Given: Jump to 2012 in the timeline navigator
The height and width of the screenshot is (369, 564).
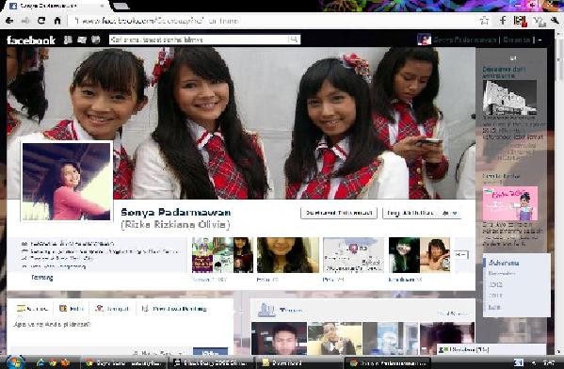Looking at the screenshot, I should 495,284.
